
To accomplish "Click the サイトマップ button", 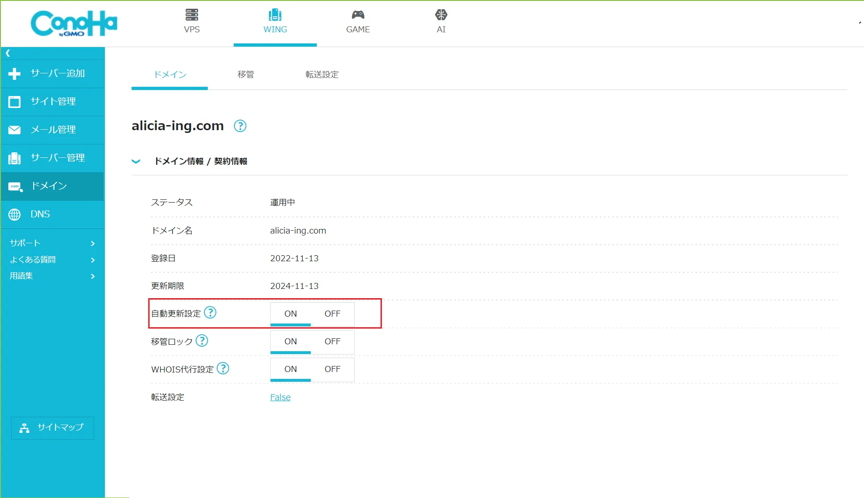I will pos(53,428).
